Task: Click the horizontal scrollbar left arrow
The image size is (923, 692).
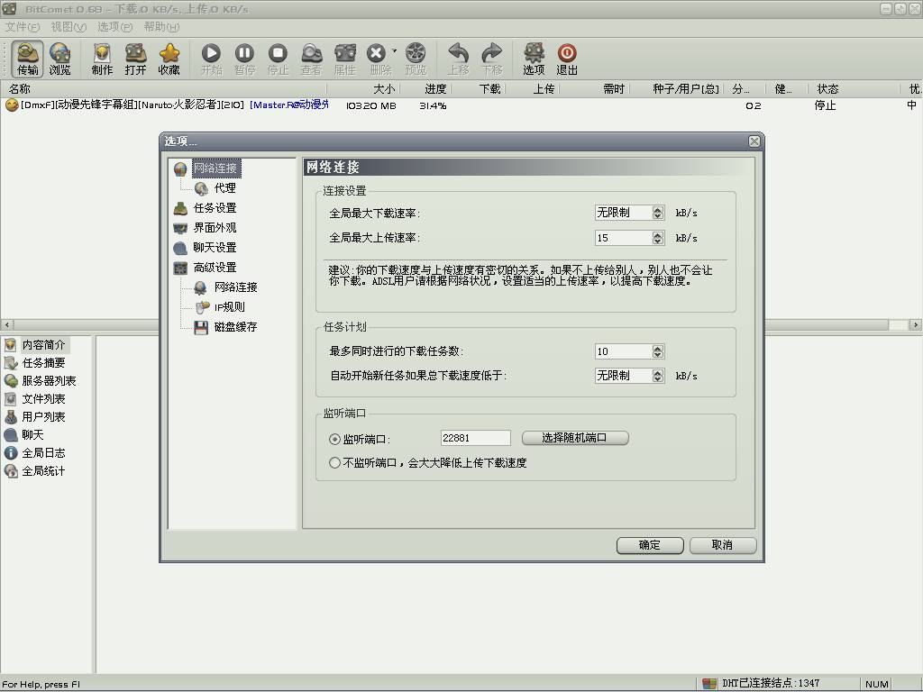Action: pos(7,324)
